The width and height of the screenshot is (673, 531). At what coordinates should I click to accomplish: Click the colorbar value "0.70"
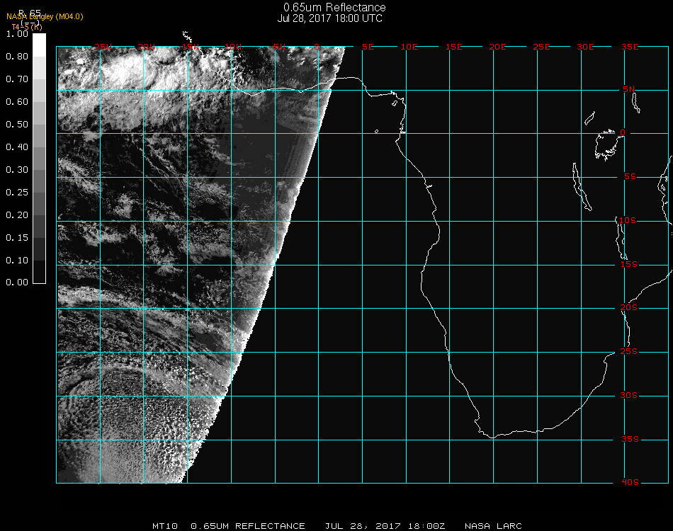pyautogui.click(x=17, y=79)
